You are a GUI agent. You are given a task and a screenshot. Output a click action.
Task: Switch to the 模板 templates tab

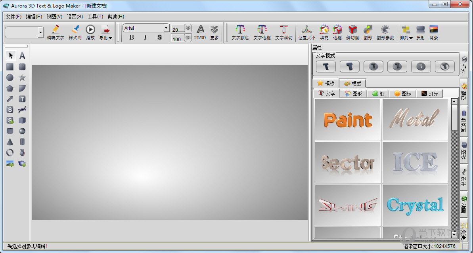[326, 83]
